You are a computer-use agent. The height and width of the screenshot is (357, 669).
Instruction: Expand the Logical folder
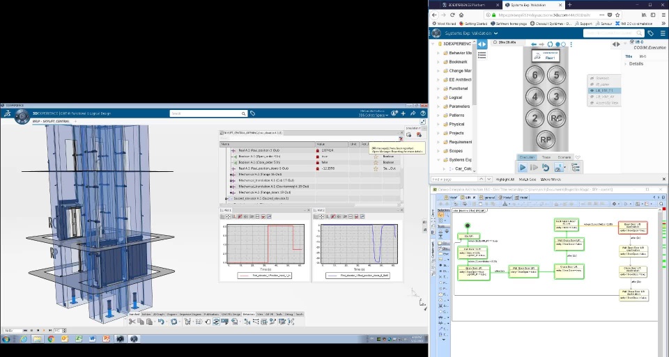pos(438,97)
